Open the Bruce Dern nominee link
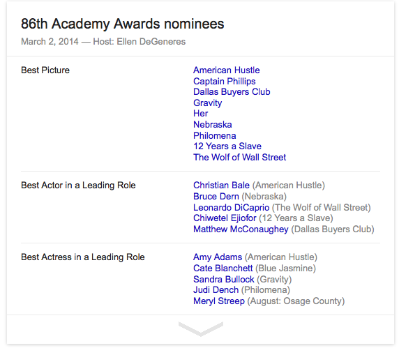 tap(216, 197)
